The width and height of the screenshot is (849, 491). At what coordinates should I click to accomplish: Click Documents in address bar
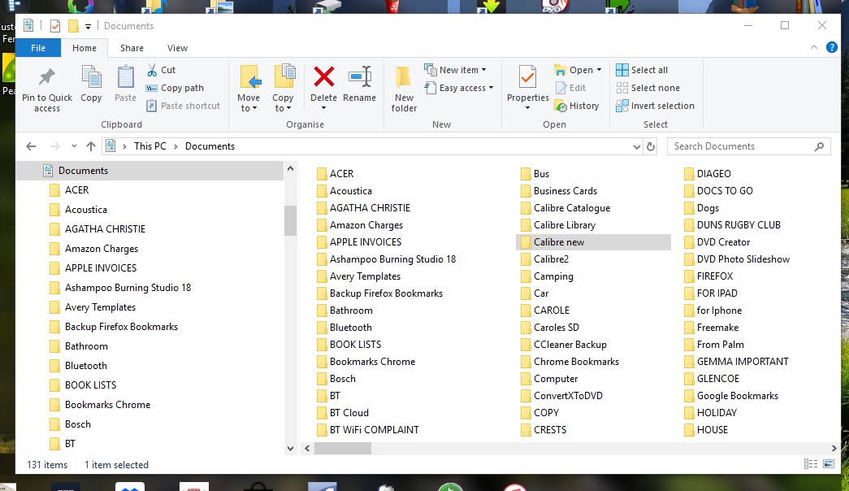(x=210, y=146)
